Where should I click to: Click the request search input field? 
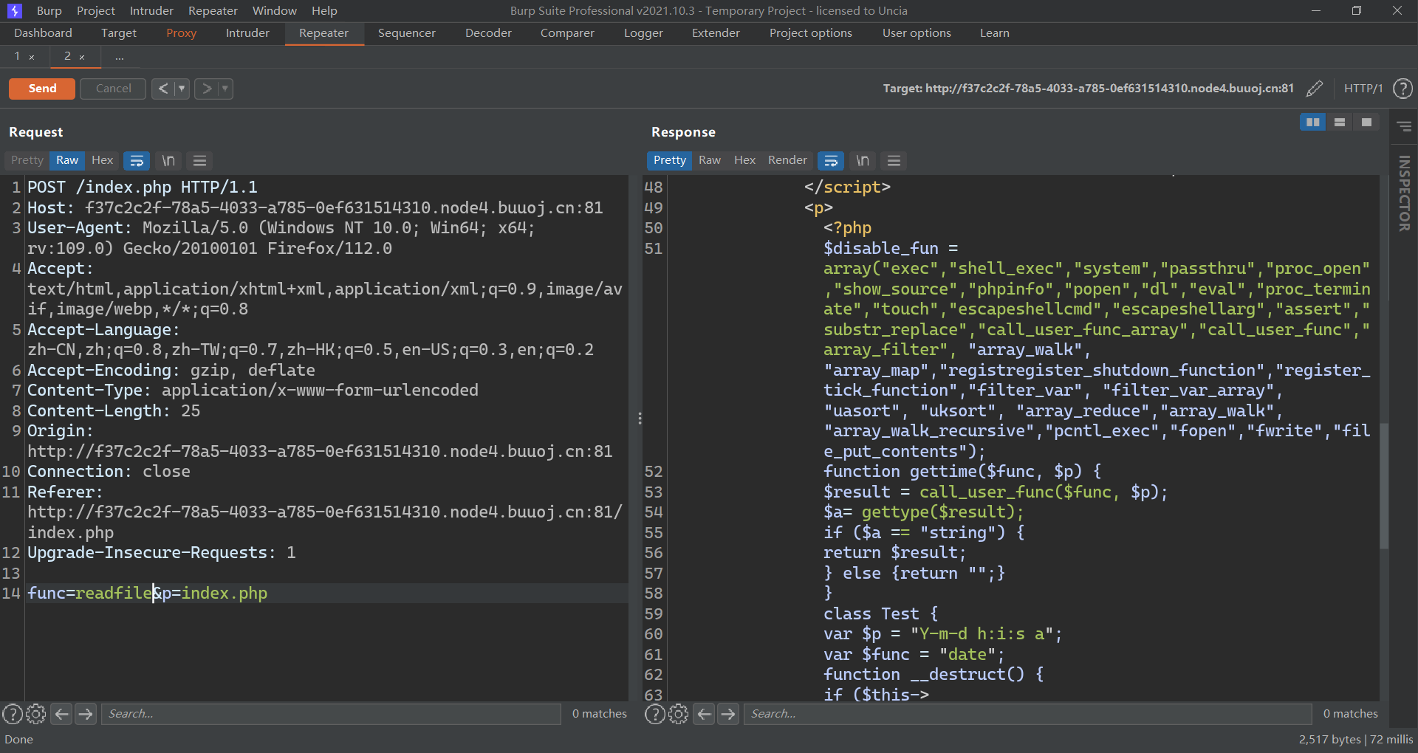pos(331,714)
